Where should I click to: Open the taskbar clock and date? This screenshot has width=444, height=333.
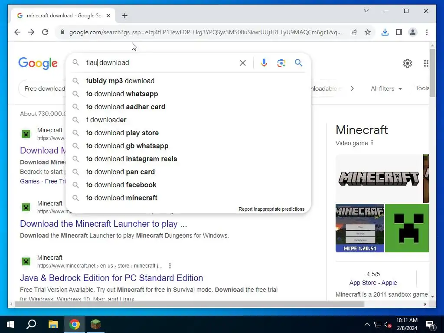pyautogui.click(x=407, y=324)
